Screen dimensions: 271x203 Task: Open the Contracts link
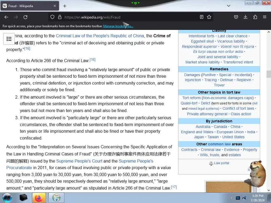[x=189, y=150]
